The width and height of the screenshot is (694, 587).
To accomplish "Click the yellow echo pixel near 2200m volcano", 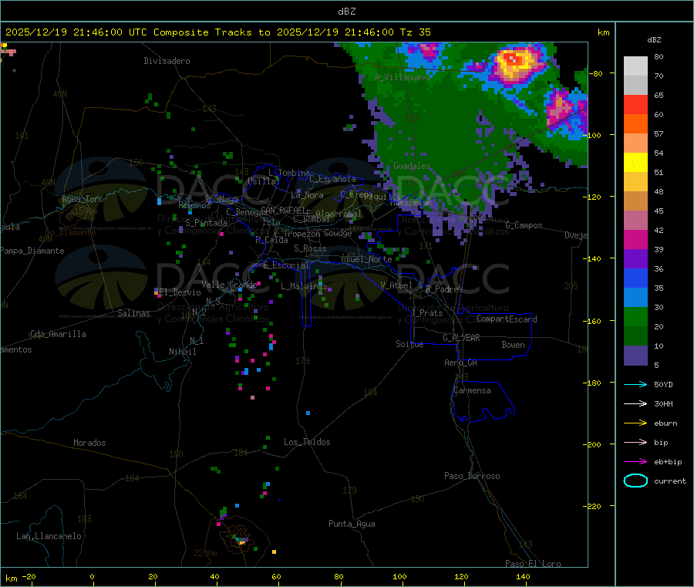I will coord(274,552).
